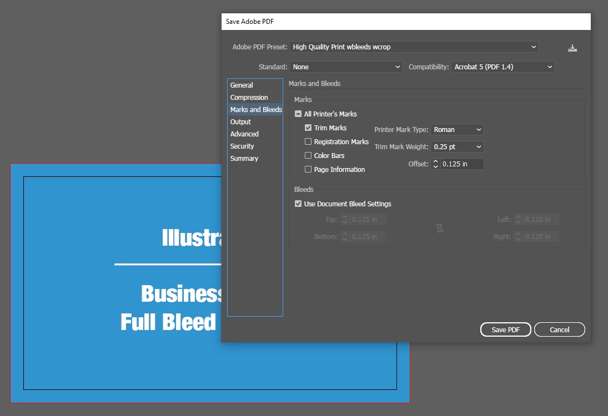Click the Right bleed stepper arrows
This screenshot has height=416, width=608.
518,237
